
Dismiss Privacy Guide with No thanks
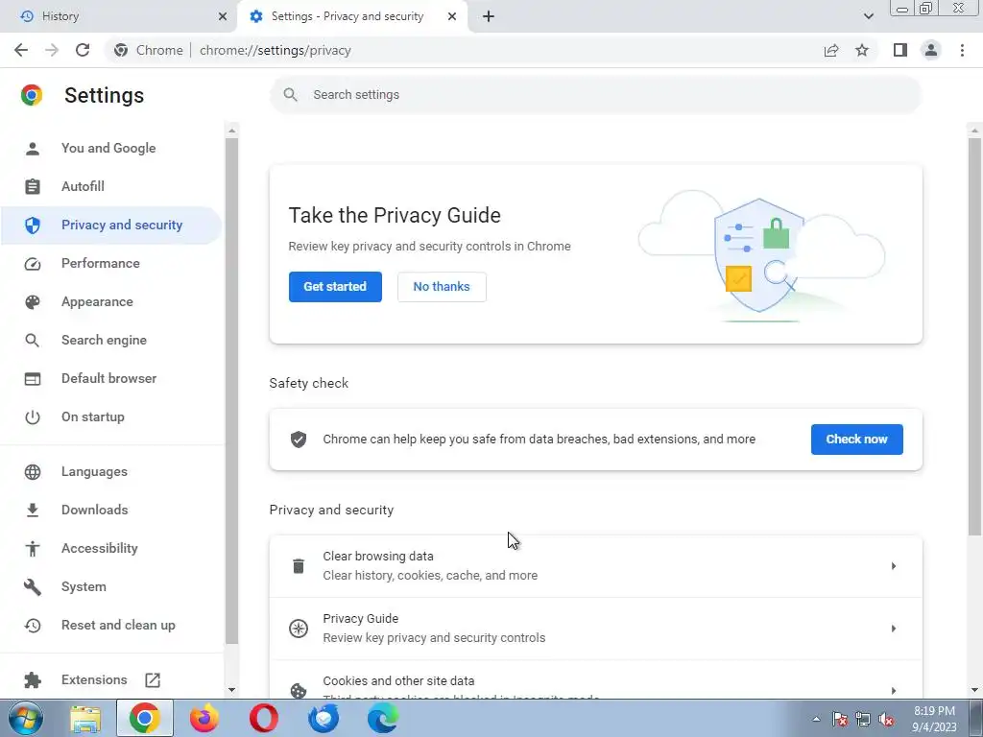442,287
